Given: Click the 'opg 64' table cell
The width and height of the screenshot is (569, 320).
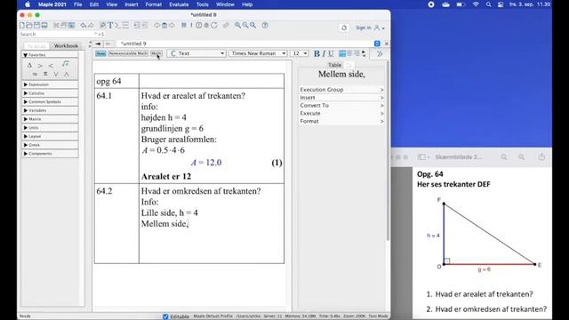Looking at the screenshot, I should click(116, 81).
